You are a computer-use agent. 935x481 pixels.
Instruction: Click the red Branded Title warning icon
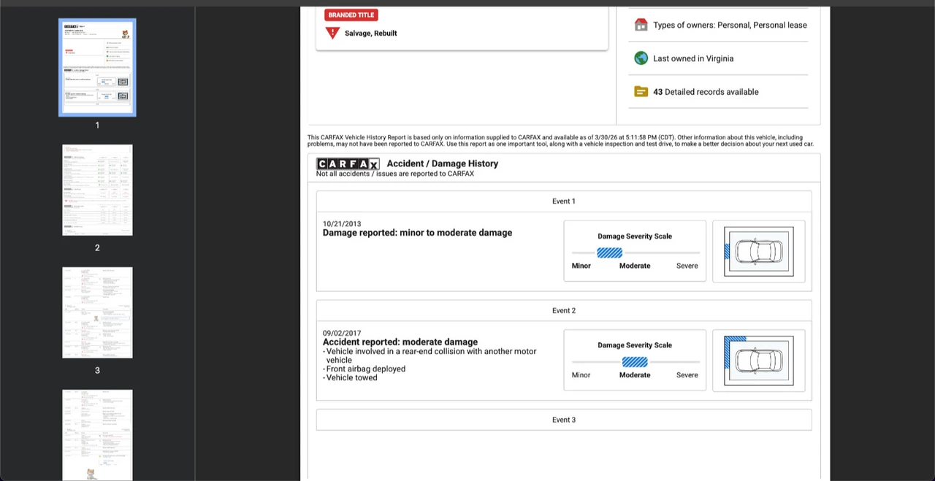(332, 33)
